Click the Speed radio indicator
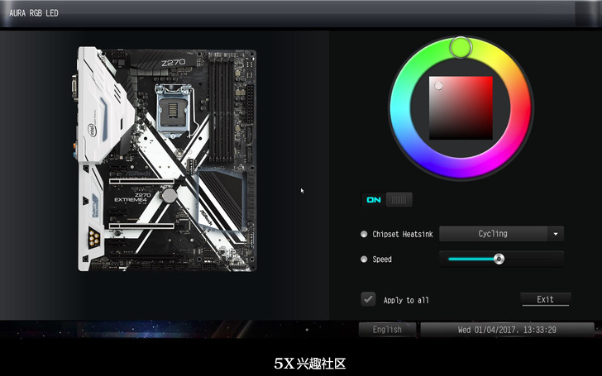This screenshot has width=602, height=376. [364, 259]
